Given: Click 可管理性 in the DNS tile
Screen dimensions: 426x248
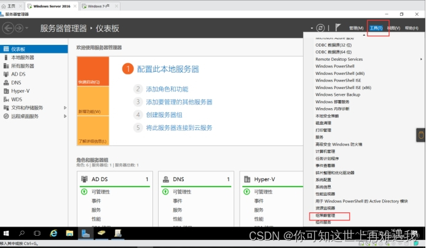Looking at the screenshot, I should point(182,192).
